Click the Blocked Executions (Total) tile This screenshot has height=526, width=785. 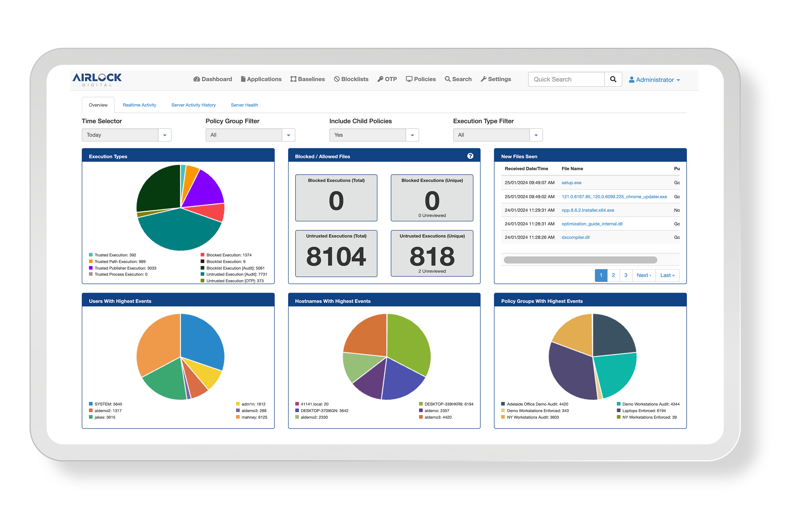(x=336, y=198)
